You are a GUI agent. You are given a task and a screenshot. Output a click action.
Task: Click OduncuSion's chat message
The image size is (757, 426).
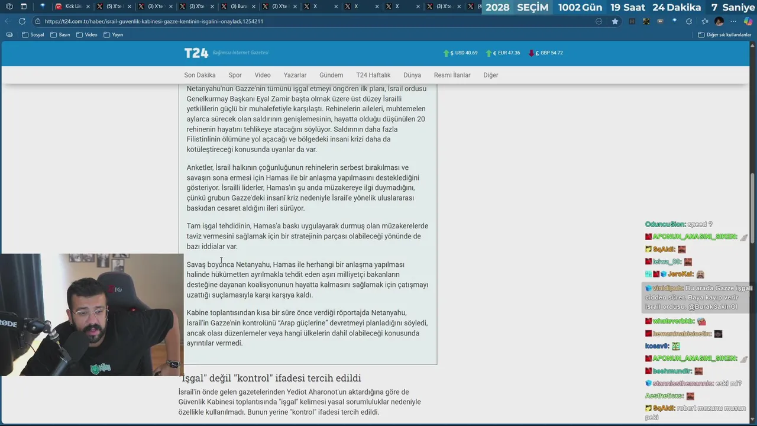coord(679,224)
